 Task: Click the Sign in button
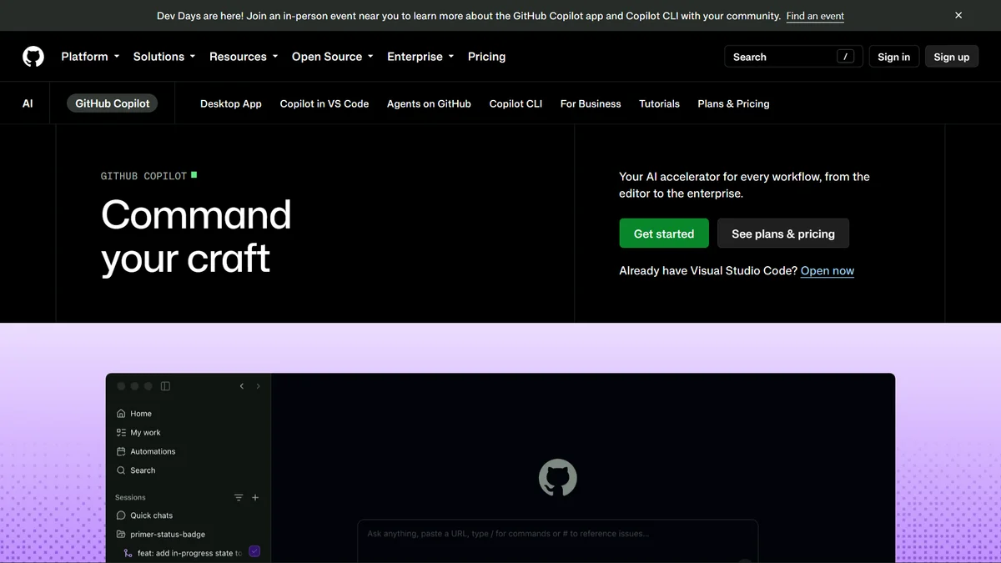click(894, 57)
